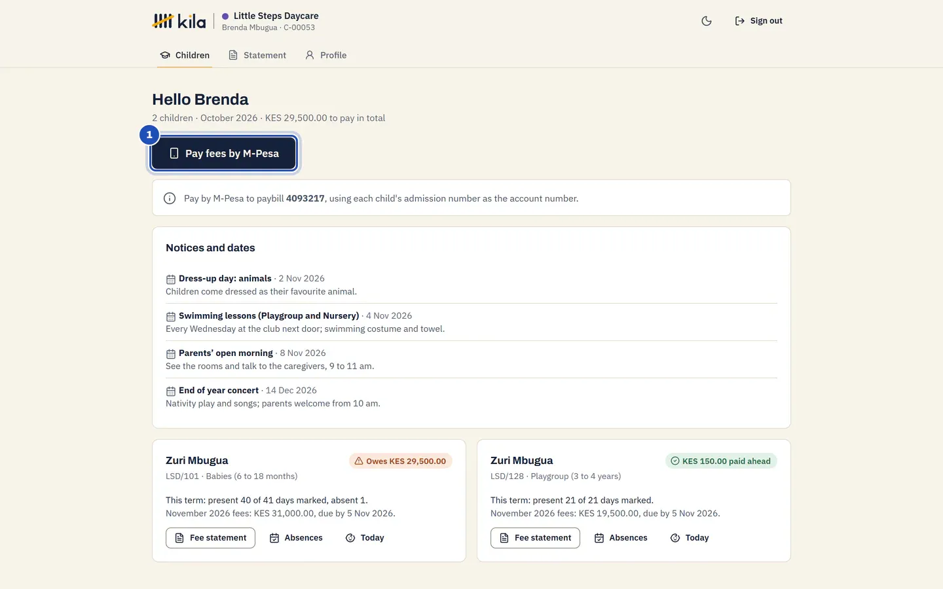Click calendar icon for Swimming lessons notice
The height and width of the screenshot is (589, 943).
[170, 316]
